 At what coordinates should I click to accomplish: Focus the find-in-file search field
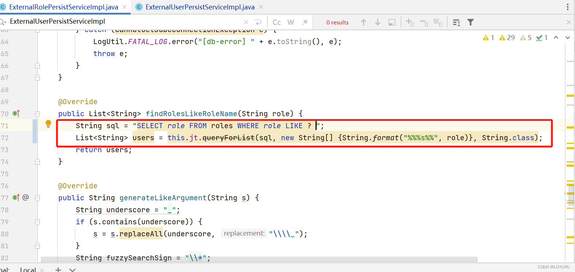(x=124, y=21)
